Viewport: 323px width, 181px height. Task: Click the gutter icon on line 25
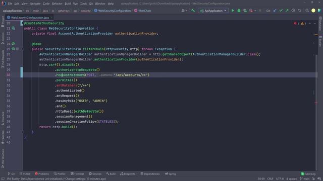(x=14, y=49)
